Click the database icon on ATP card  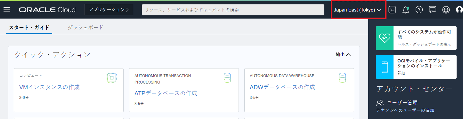(x=227, y=78)
